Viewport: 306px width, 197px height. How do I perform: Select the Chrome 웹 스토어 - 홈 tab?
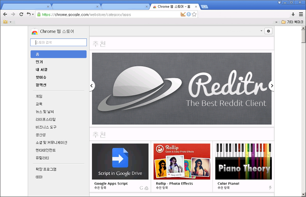pos(174,6)
